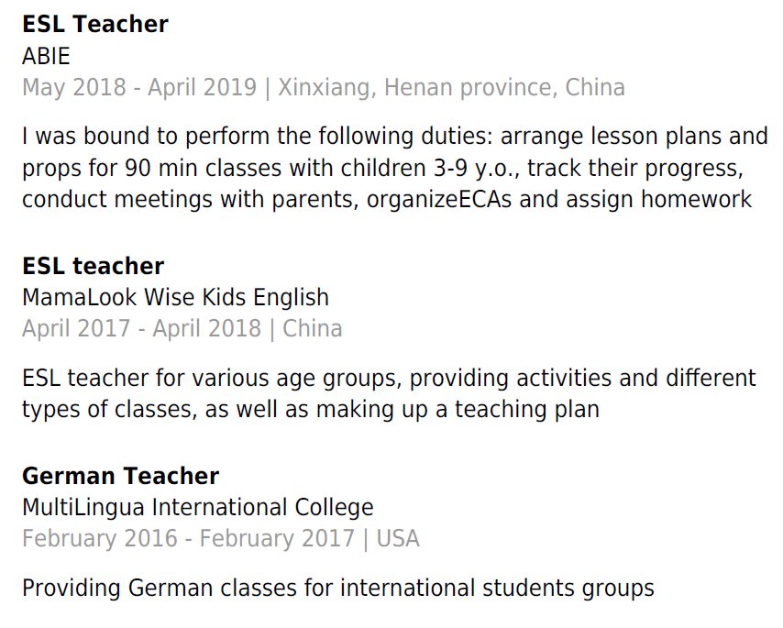Select the ABIE company name

point(46,56)
